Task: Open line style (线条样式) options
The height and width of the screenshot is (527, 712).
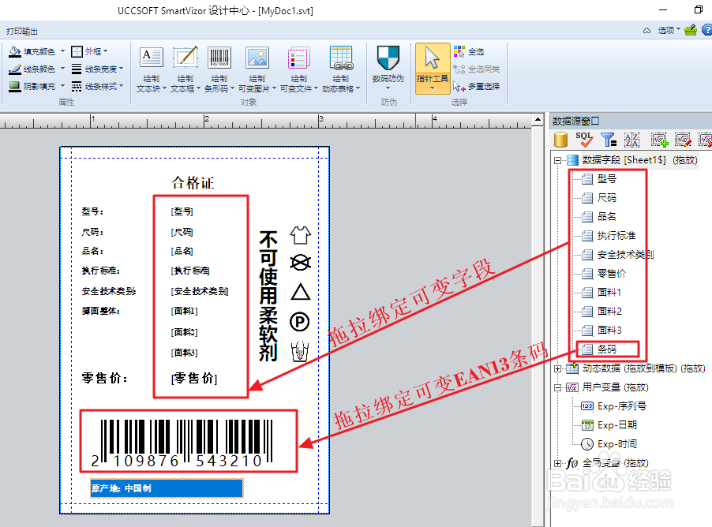Action: click(97, 86)
